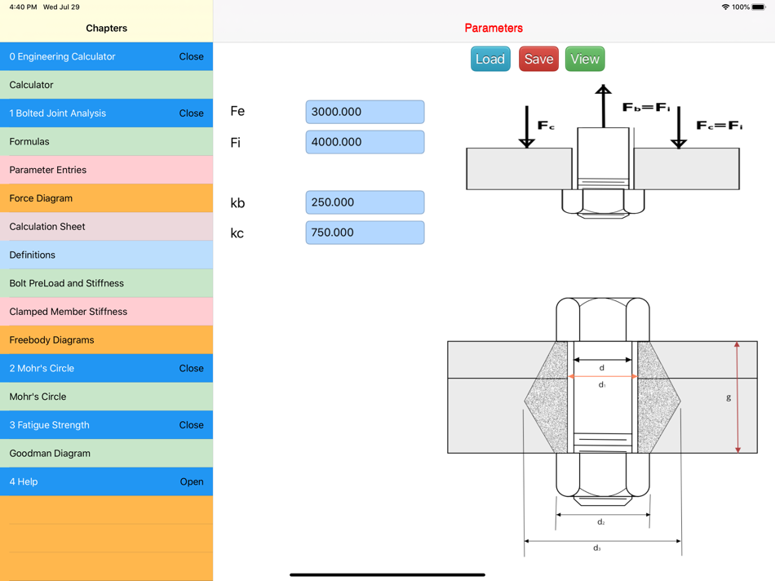Tap the home indicator bar
Screen dimensions: 775x581
click(387, 574)
